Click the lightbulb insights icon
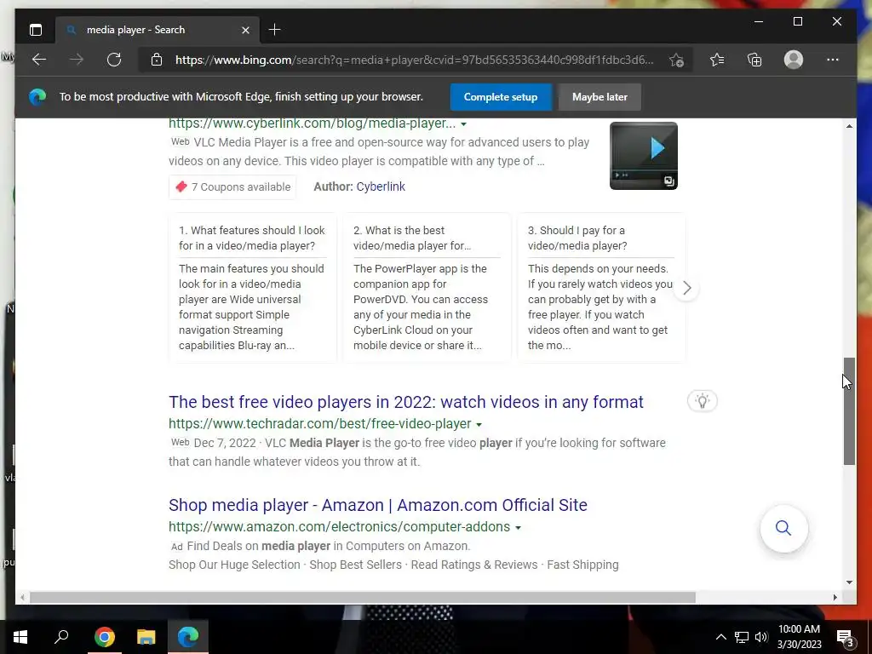The image size is (872, 654). pyautogui.click(x=703, y=400)
